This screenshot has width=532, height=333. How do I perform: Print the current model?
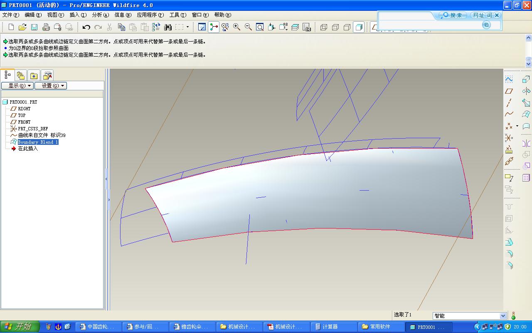tap(46, 27)
